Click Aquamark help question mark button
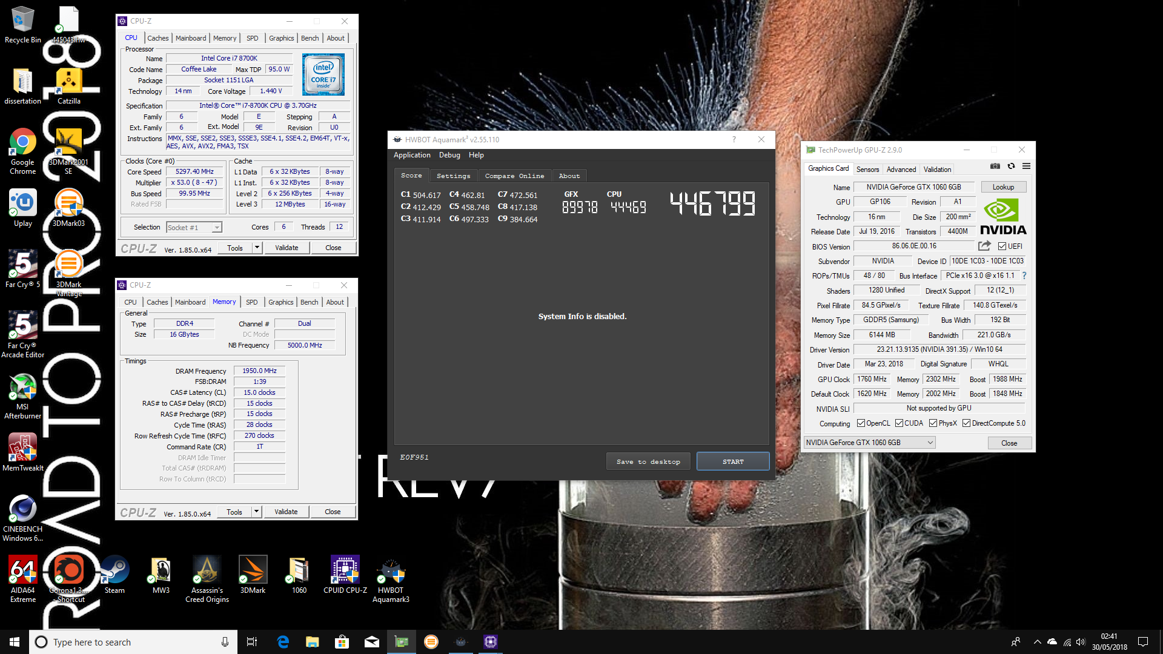This screenshot has width=1163, height=654. [734, 139]
